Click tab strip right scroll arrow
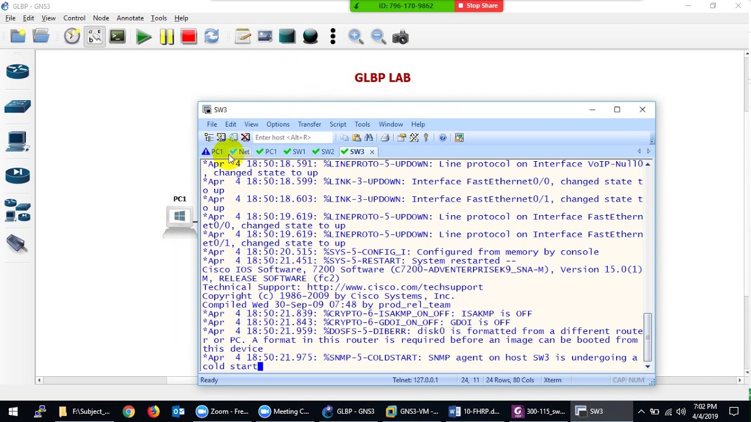This screenshot has height=422, width=751. coord(648,151)
